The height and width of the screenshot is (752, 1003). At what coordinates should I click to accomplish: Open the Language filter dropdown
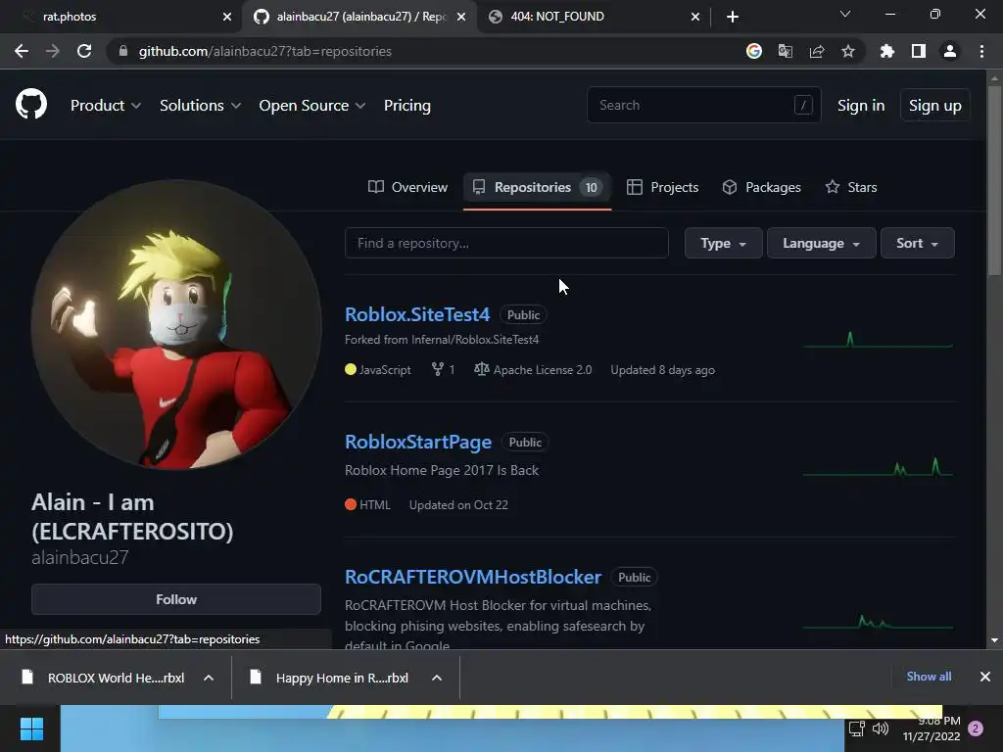tap(822, 243)
